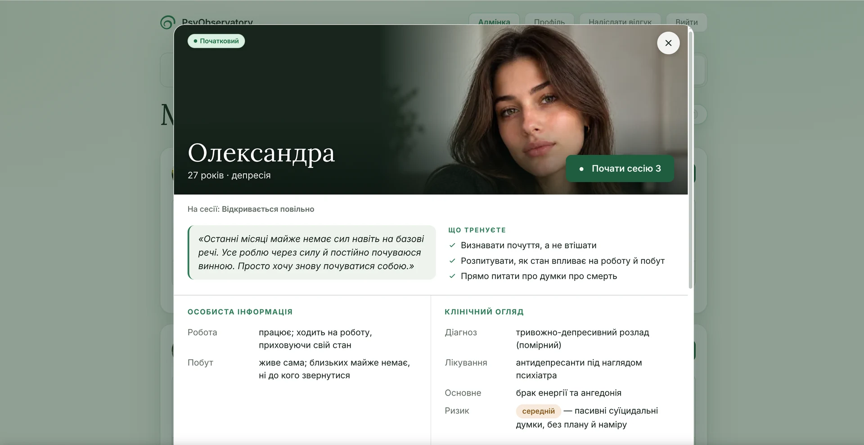
Task: Click the PsyObservatory spiral logo icon
Action: click(167, 22)
